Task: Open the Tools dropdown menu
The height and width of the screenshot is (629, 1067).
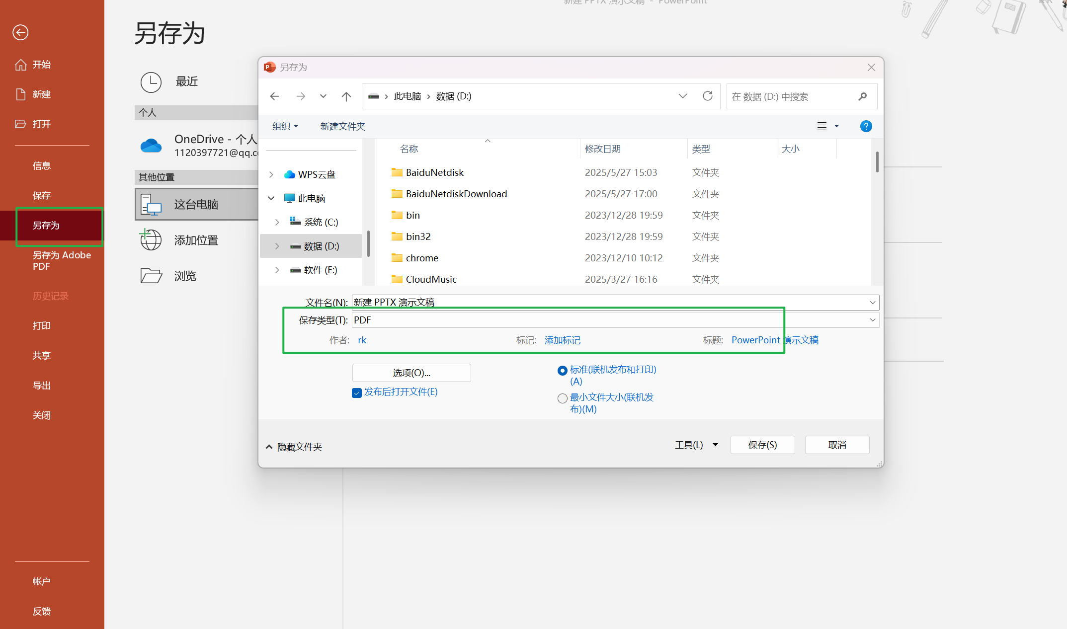Action: pos(696,445)
